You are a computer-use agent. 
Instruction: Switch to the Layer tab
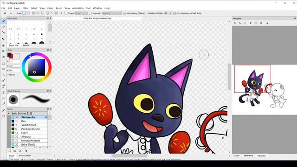coord(237,156)
